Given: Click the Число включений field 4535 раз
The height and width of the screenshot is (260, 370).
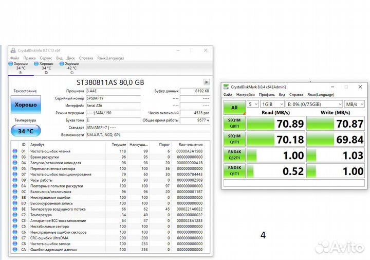Looking at the screenshot, I should coord(195,113).
